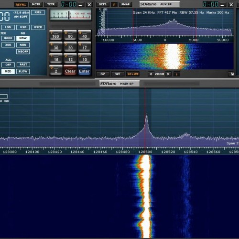Click the RBW 57.55 Hz text in Aux SP
This screenshot has width=239, height=239.
click(192, 12)
